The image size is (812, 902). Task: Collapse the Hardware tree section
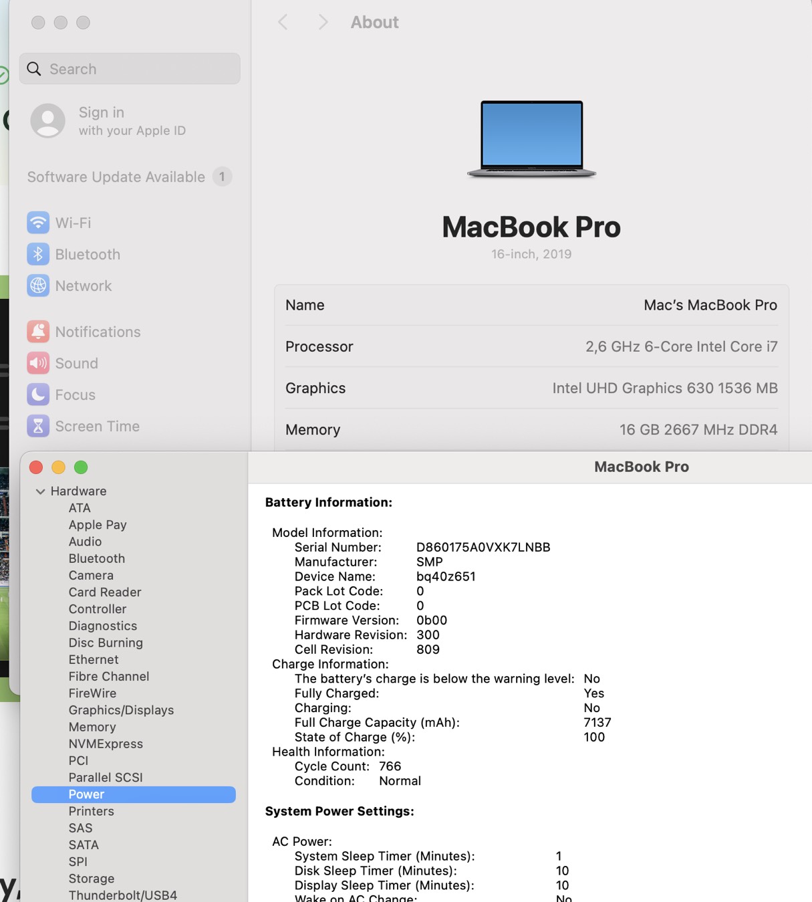(x=40, y=491)
